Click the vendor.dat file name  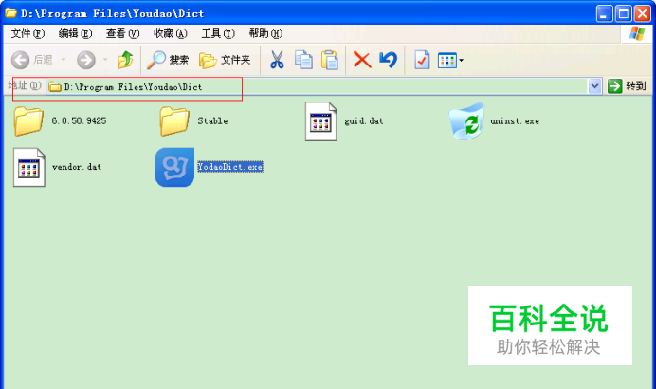point(77,167)
